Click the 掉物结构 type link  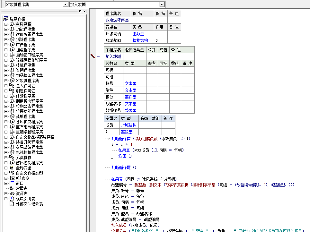pyautogui.click(x=140, y=40)
